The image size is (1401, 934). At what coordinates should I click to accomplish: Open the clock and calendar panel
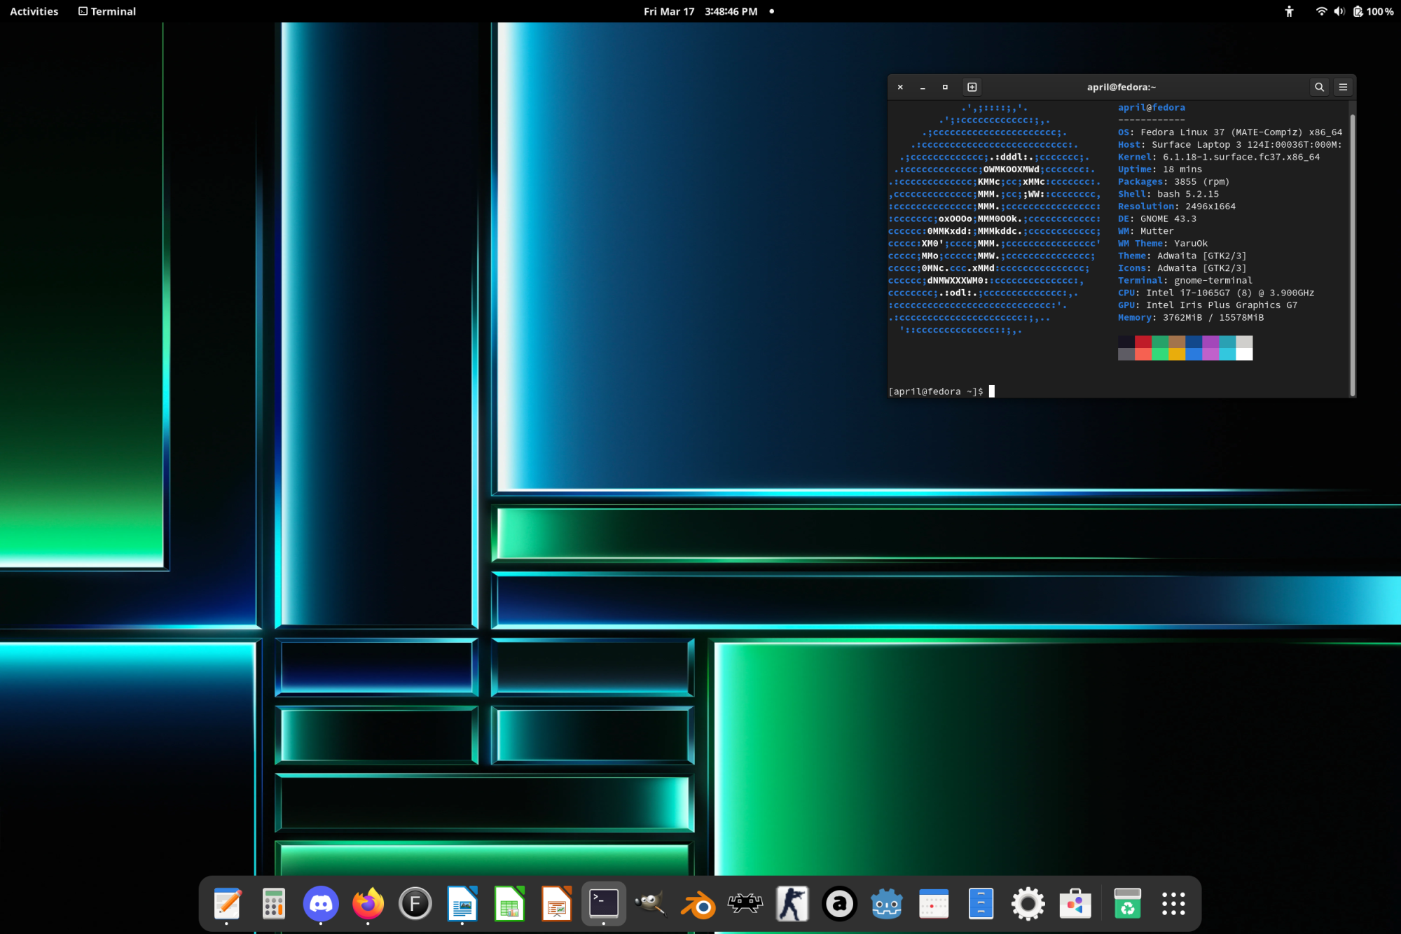700,11
